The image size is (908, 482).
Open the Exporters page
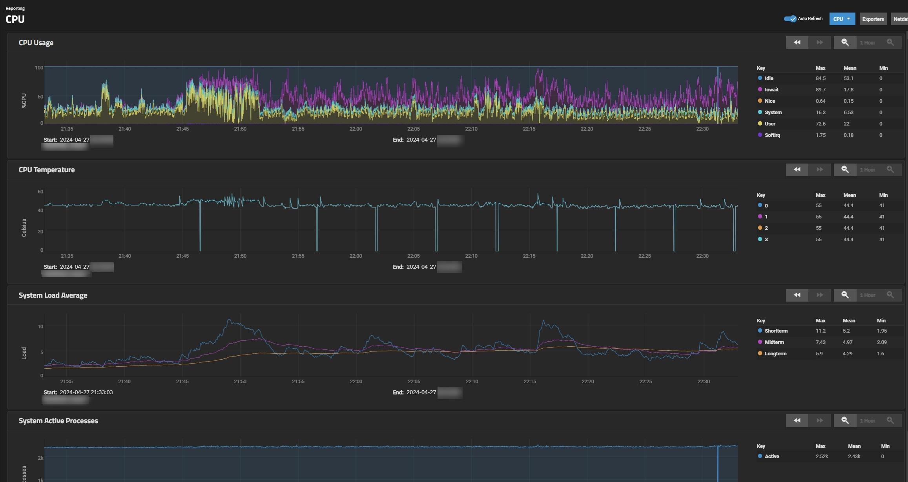point(873,19)
